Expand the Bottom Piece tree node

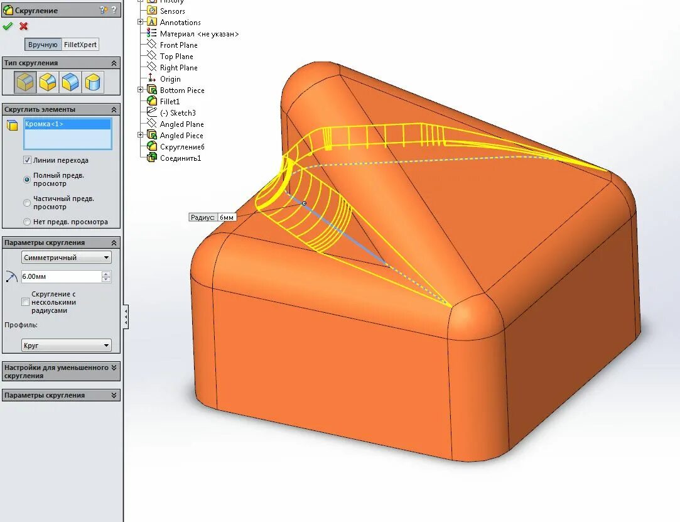coord(141,90)
